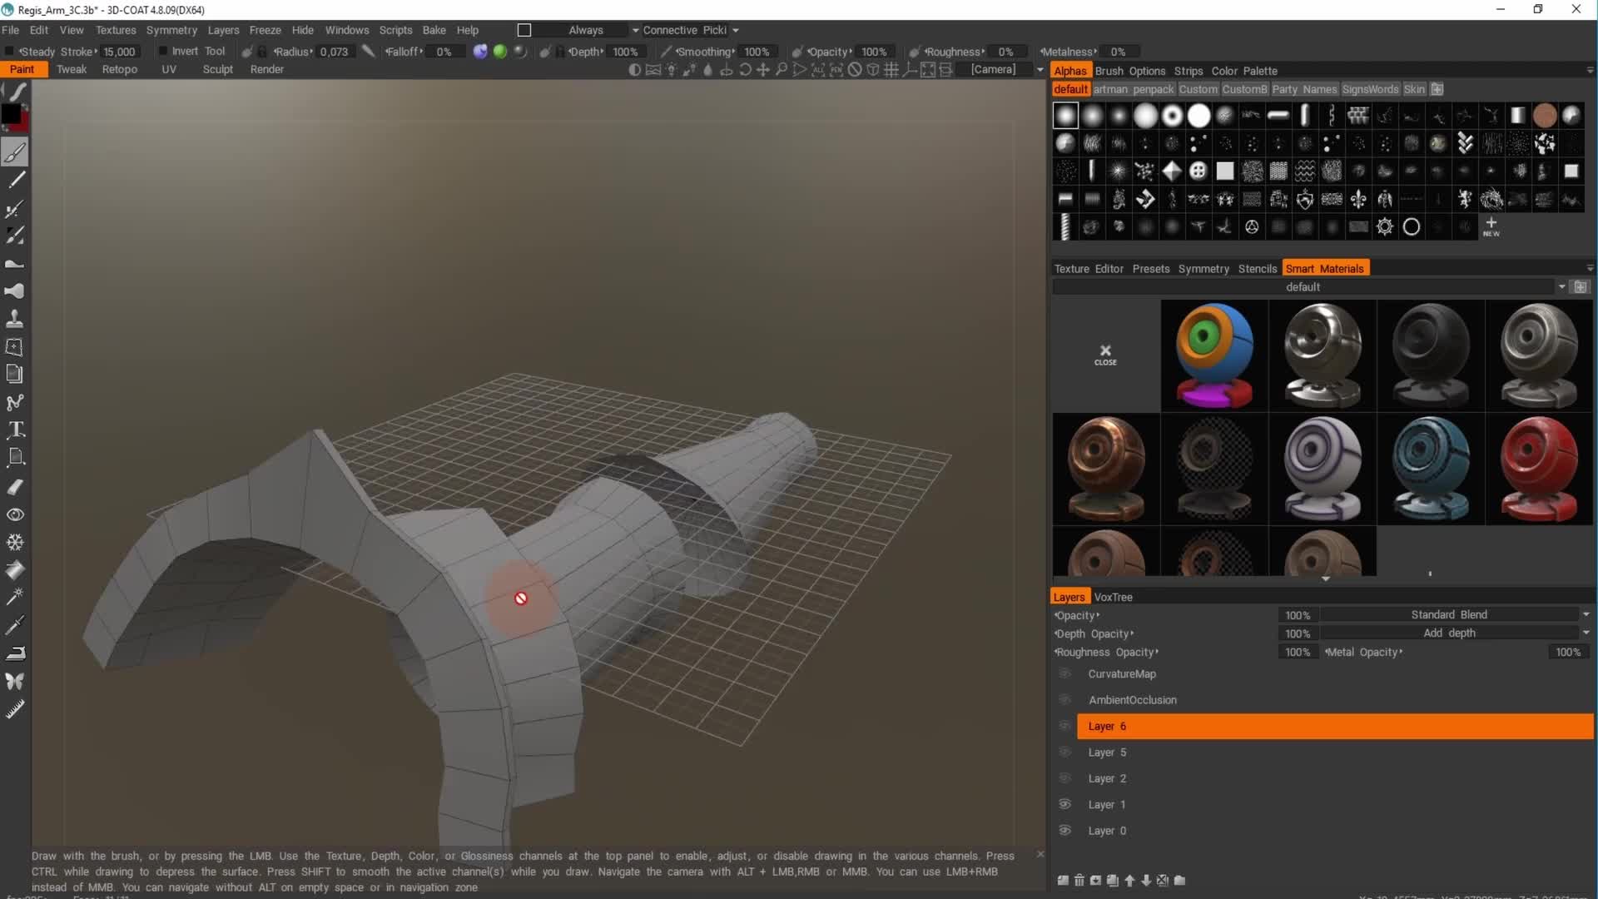Viewport: 1598px width, 899px height.
Task: Duplicate layer using the copy icon
Action: coord(1113,880)
